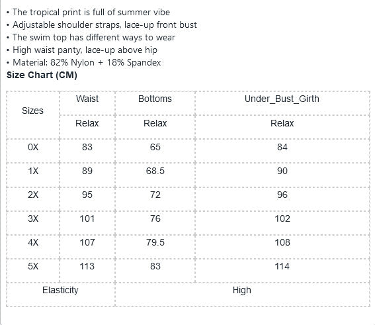Select the 4X size row label
375x325 pixels.
(33, 242)
